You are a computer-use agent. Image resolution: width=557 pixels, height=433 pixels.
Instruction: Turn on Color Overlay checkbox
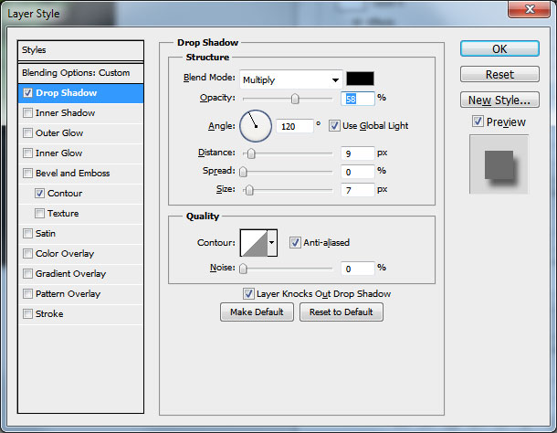tap(27, 253)
